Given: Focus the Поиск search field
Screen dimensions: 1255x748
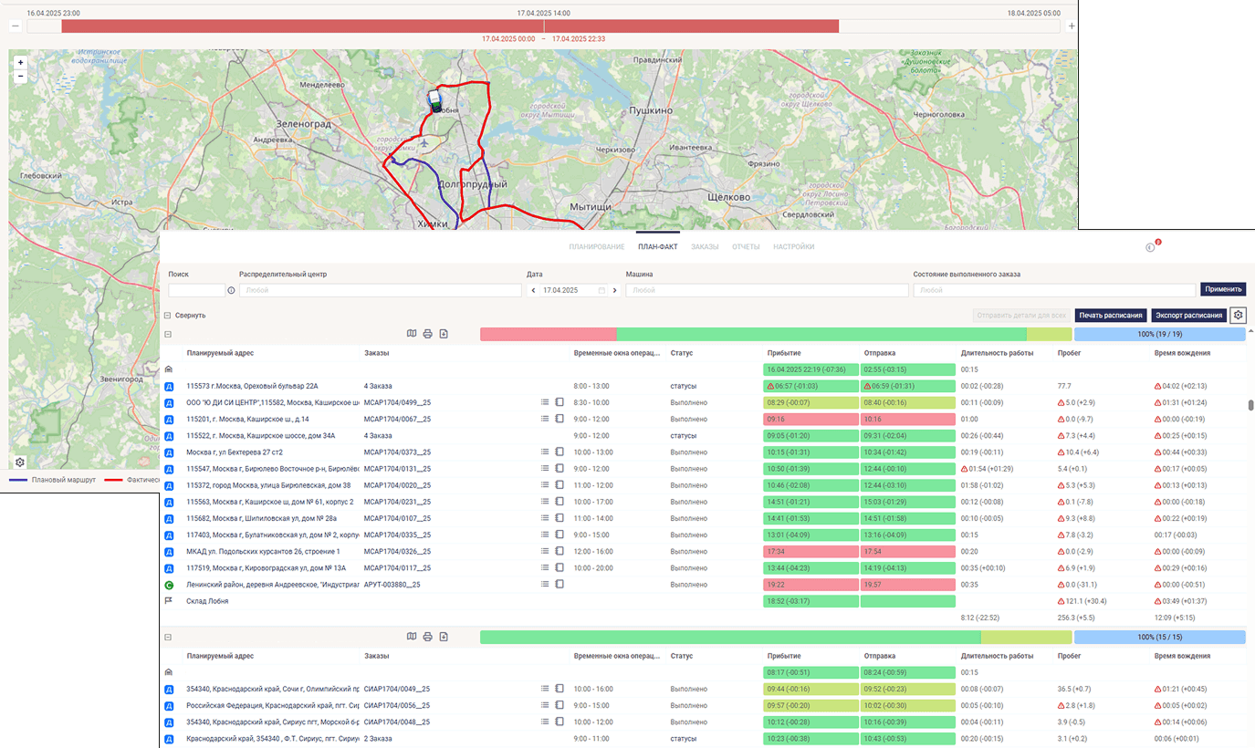Looking at the screenshot, I should 196,290.
